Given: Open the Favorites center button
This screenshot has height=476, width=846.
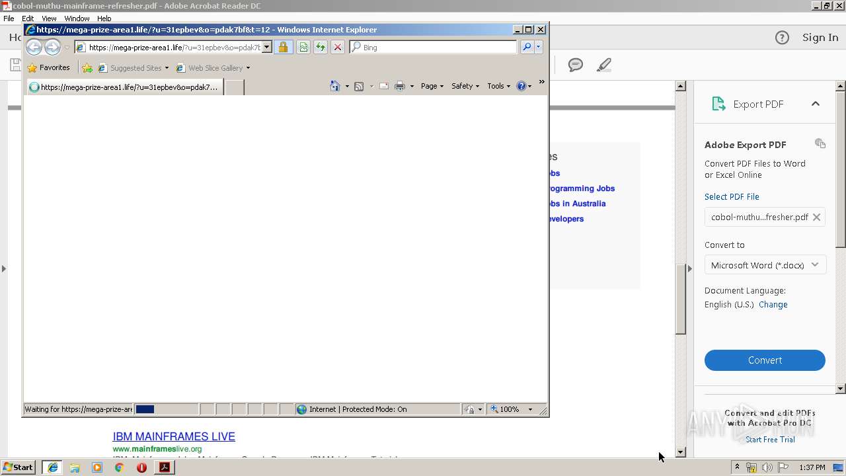Looking at the screenshot, I should 48,67.
